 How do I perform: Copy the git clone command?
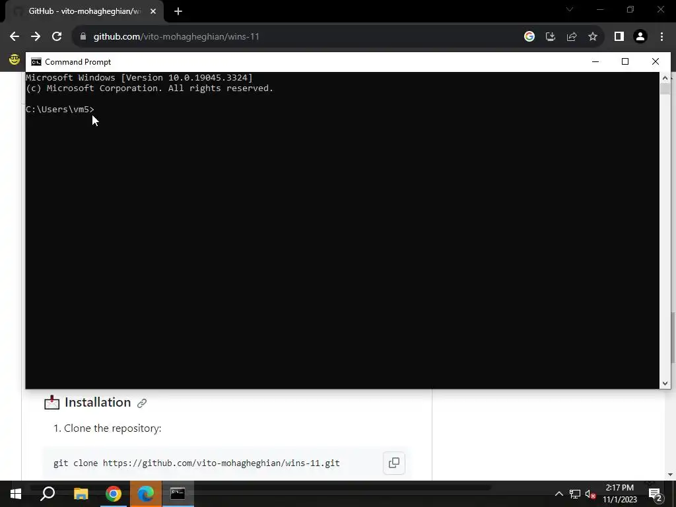(394, 463)
